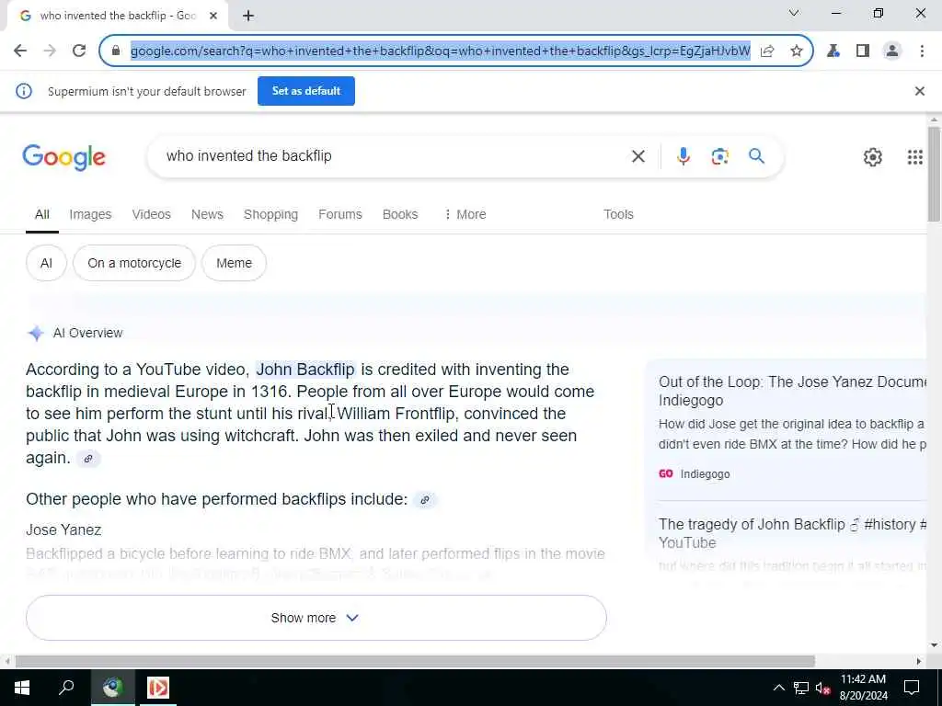Close the 'who invented the backflip' tab
Viewport: 942px width, 706px height.
click(213, 16)
